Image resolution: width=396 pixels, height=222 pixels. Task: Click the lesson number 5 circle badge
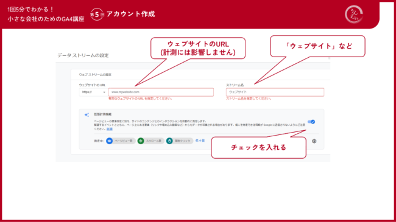click(97, 15)
